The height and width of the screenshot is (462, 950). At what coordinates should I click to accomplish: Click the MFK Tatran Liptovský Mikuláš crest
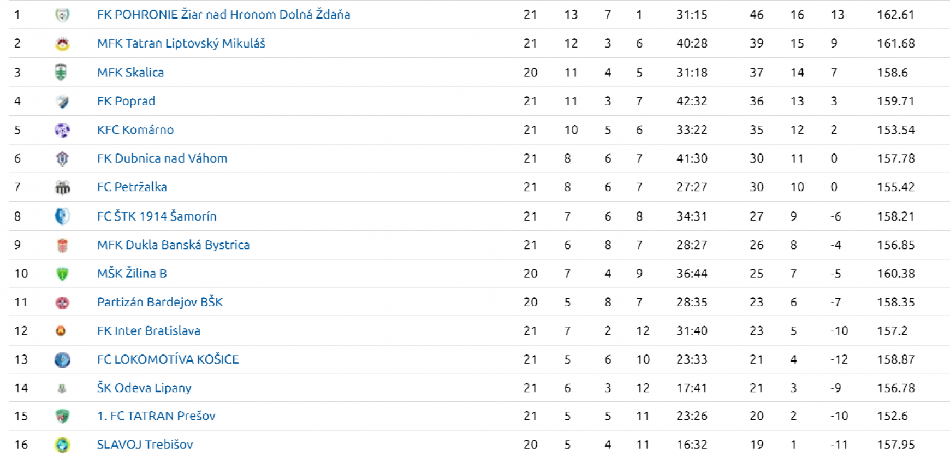pos(62,44)
